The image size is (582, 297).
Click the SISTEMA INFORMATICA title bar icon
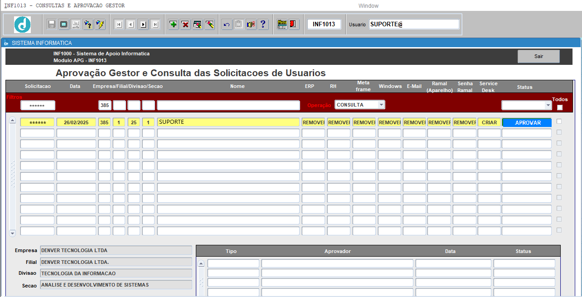(6, 43)
